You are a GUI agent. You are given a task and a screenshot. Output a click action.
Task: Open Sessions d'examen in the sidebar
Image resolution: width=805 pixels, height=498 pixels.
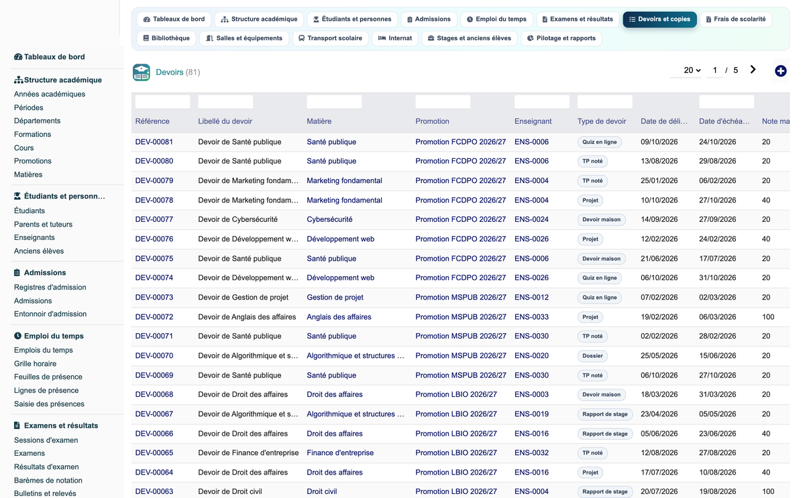46,440
